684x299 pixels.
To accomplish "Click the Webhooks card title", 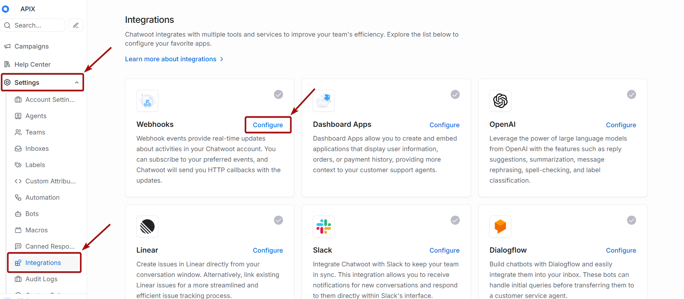I will click(x=155, y=124).
